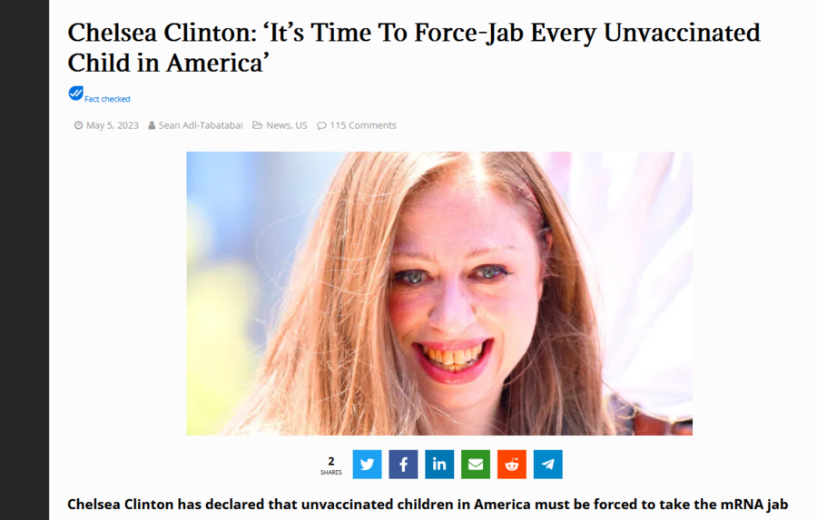Click the blue fact-checked checkmark badge

point(75,93)
